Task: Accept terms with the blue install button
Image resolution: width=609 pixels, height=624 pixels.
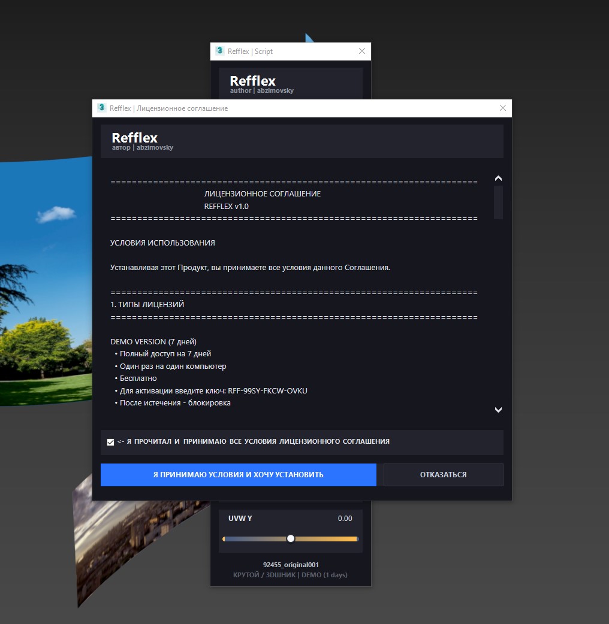Action: [x=238, y=474]
